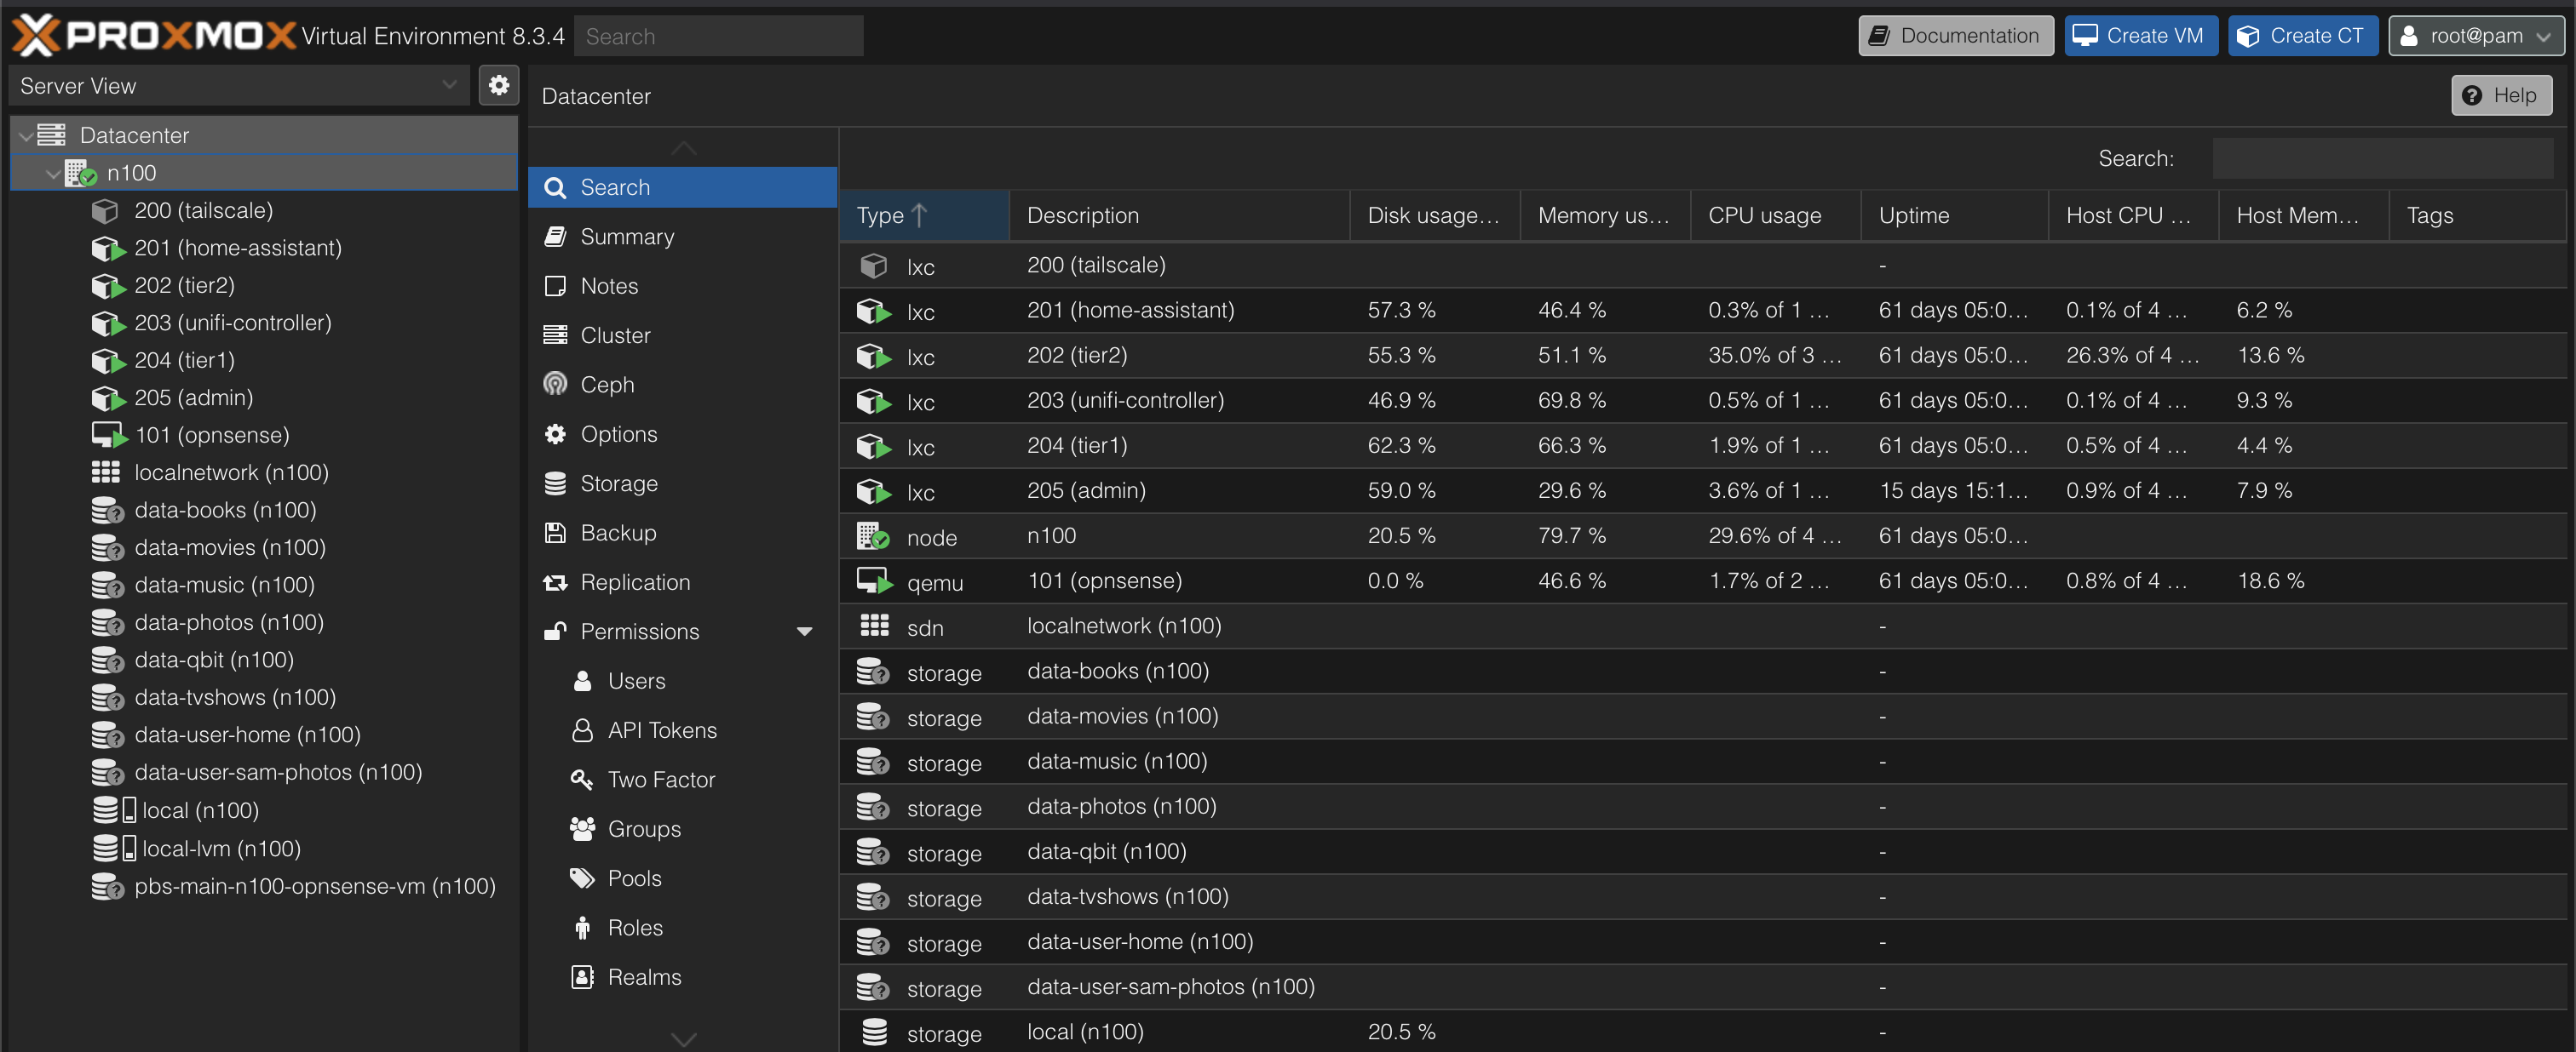The image size is (2576, 1052).
Task: Click the localnetwork (n100) grid icon in tree
Action: 106,472
